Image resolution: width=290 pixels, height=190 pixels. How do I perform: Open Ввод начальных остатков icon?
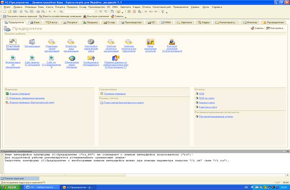click(x=150, y=42)
